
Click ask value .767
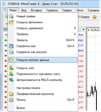(81, 71)
